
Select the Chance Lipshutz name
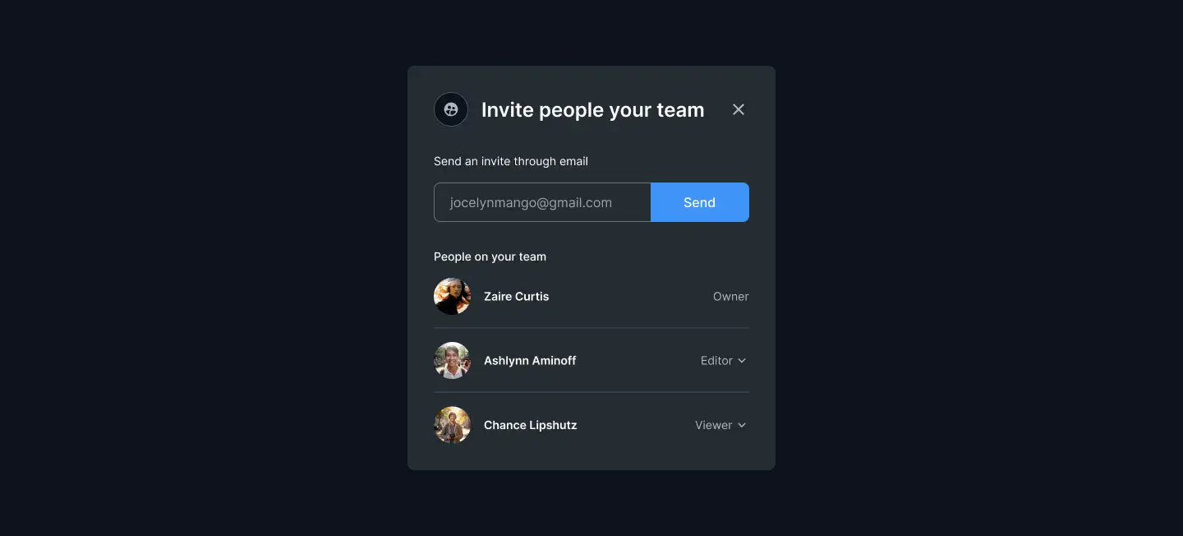click(531, 425)
